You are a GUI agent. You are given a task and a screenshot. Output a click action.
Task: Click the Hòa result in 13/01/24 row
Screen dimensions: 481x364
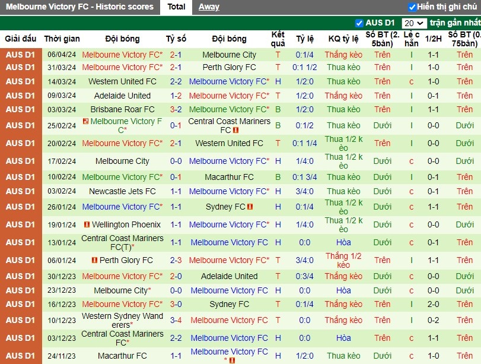(x=343, y=242)
